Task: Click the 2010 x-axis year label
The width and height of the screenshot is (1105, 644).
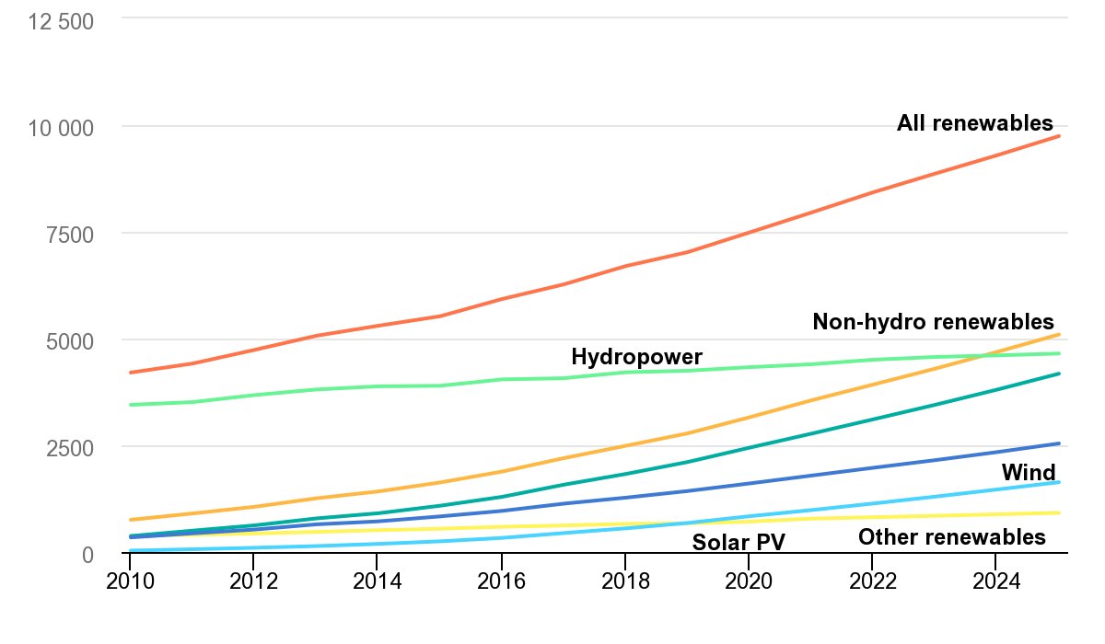Action: point(130,581)
